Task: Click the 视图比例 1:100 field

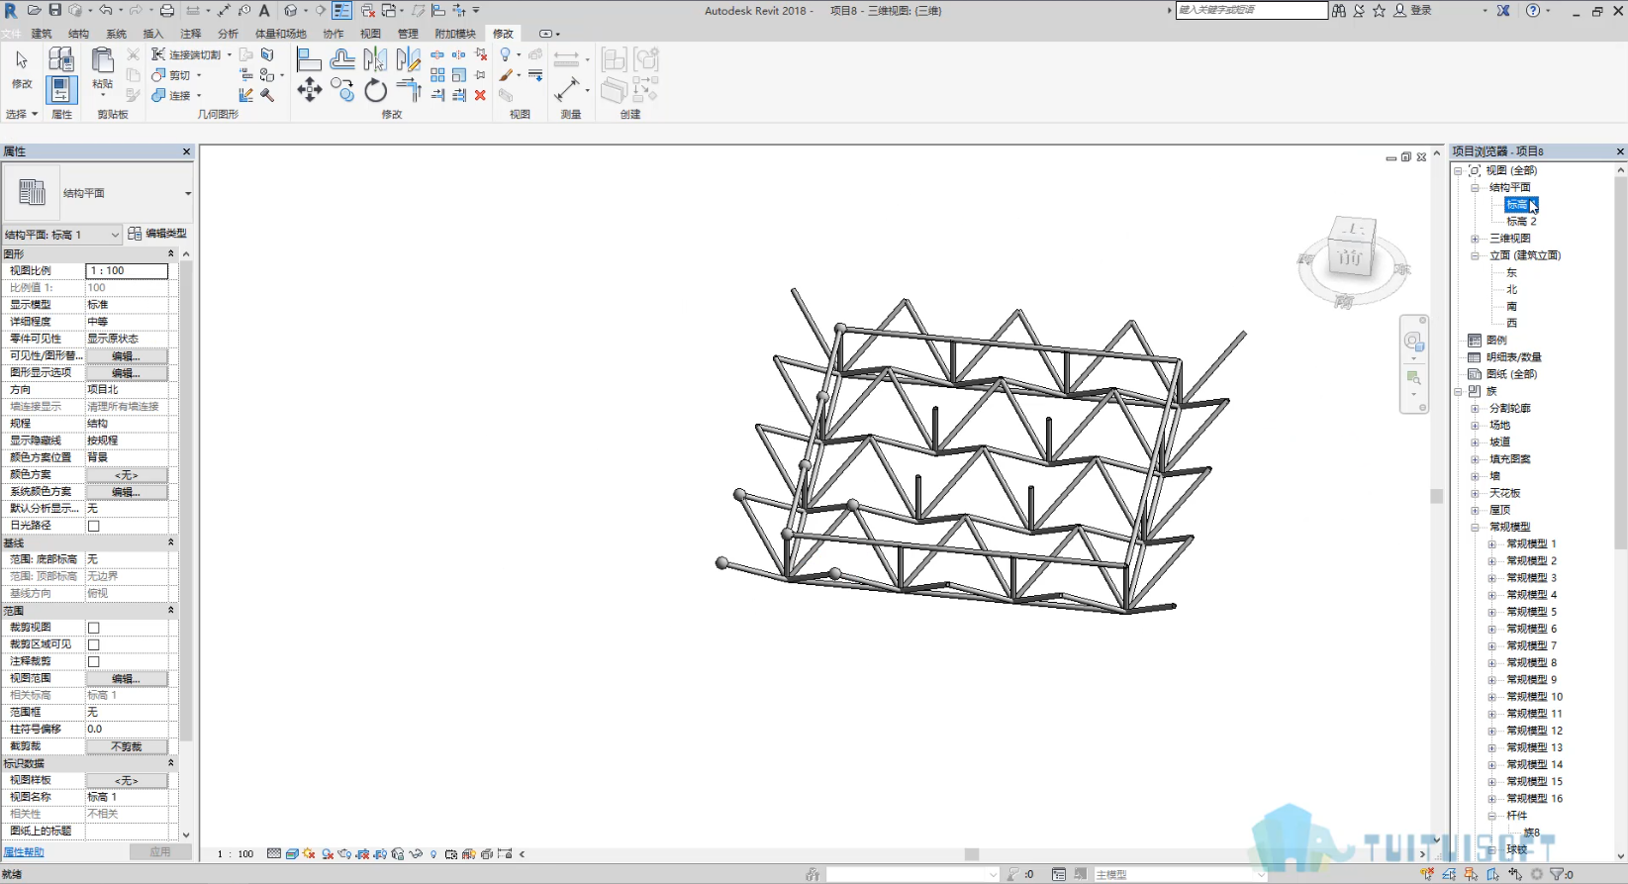Action: pyautogui.click(x=127, y=270)
